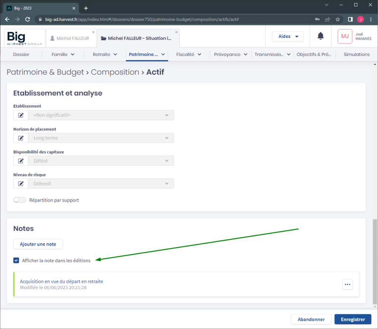
Task: Click edit icon for Disponibilité des capitaux
Action: (21, 161)
